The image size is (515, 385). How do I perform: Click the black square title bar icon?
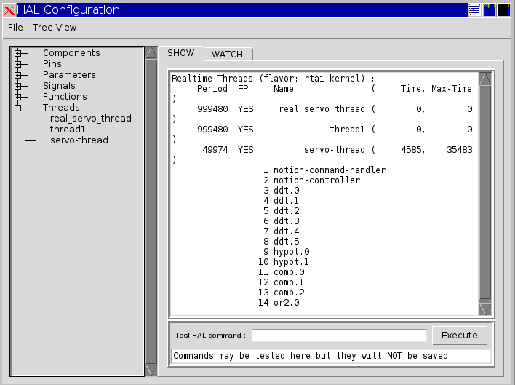(x=504, y=10)
